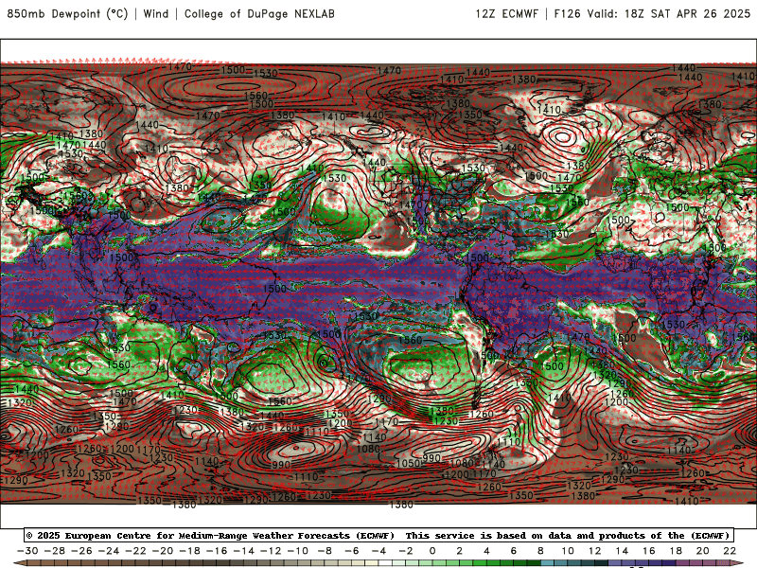The image size is (757, 568).
Task: Click the -6 color scale label
Action: pyautogui.click(x=352, y=551)
